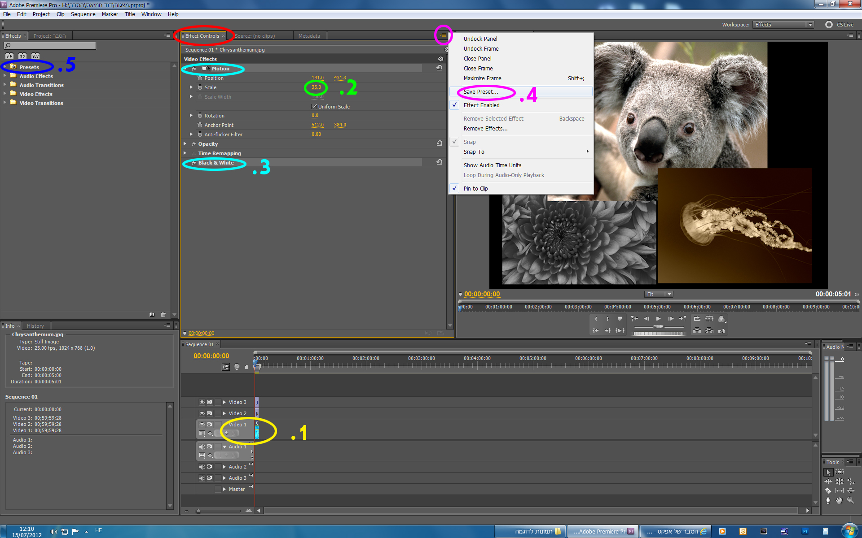Select the Hand tool
Screen dimensions: 862x538
[x=839, y=500]
